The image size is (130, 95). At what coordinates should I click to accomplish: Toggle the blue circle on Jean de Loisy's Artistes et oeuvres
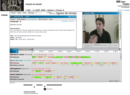pyautogui.click(x=11, y=65)
